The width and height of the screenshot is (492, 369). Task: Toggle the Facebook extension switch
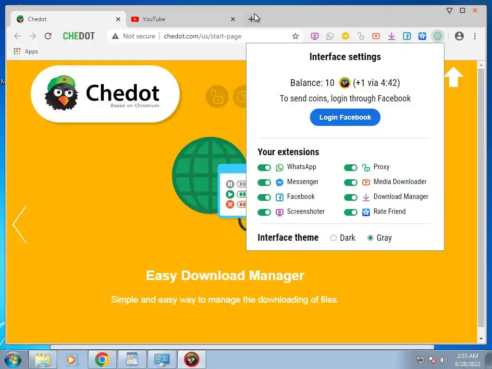pyautogui.click(x=264, y=197)
